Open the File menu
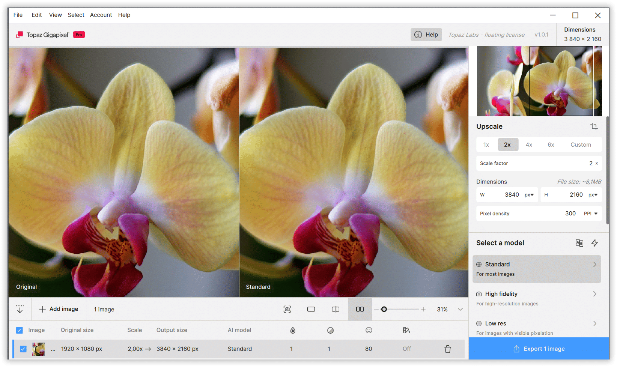The height and width of the screenshot is (367, 617). (x=18, y=15)
